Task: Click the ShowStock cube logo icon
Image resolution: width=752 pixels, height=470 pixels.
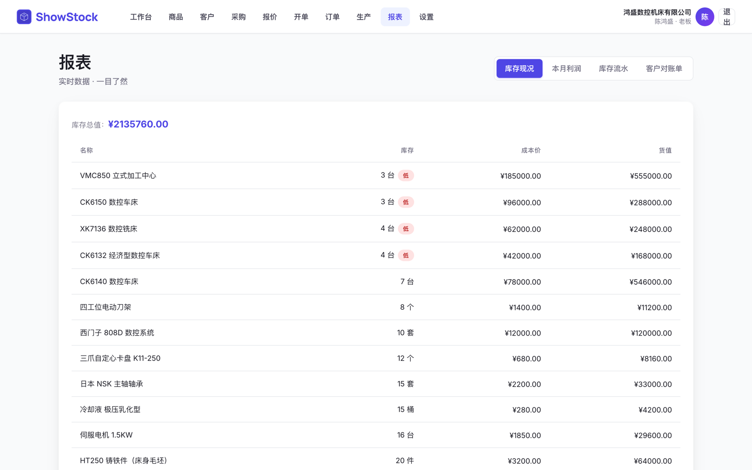Action: pyautogui.click(x=24, y=17)
